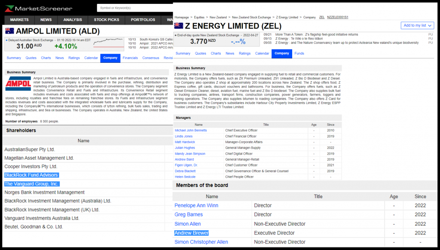This screenshot has width=440, height=250.
Task: Click the Australian flag beside Ampol Limited
Action: tap(9, 31)
